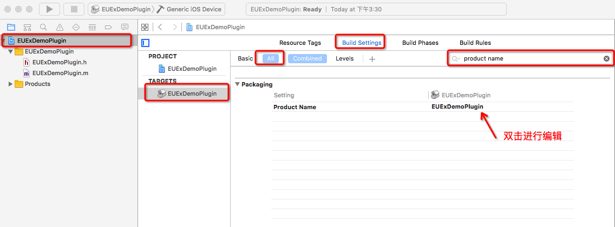Select EUExDemoPlugin under PROJECT
The image size is (615, 227).
(192, 69)
